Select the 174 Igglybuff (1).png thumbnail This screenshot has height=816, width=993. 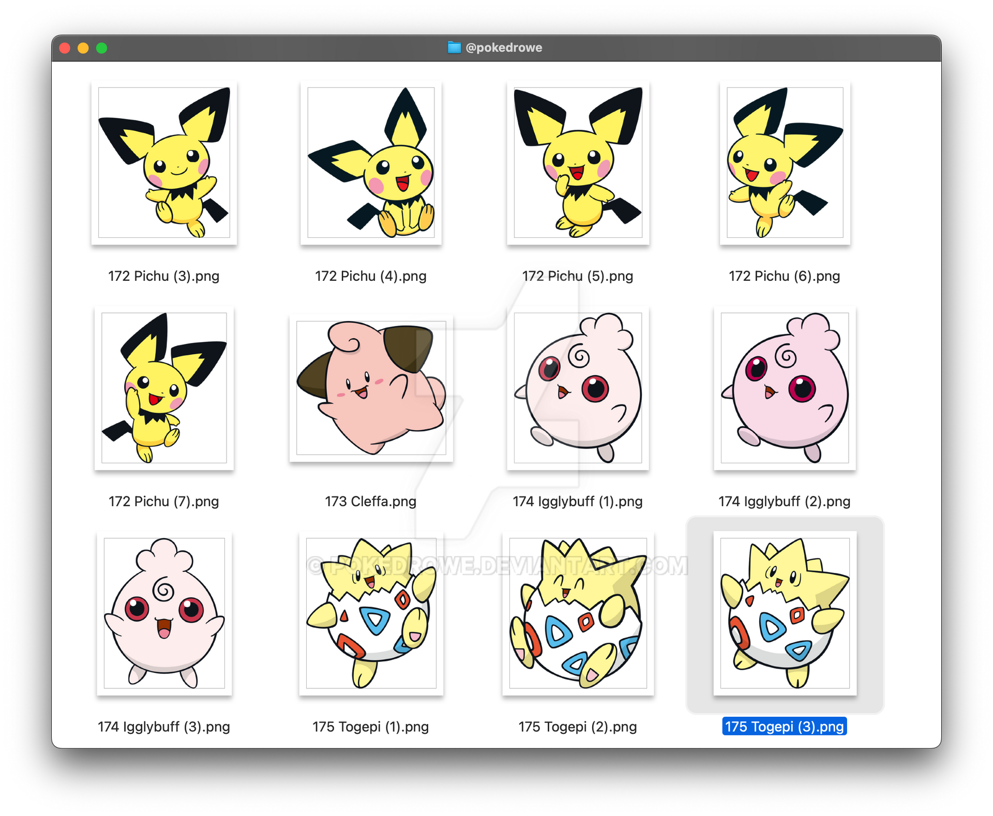(578, 388)
